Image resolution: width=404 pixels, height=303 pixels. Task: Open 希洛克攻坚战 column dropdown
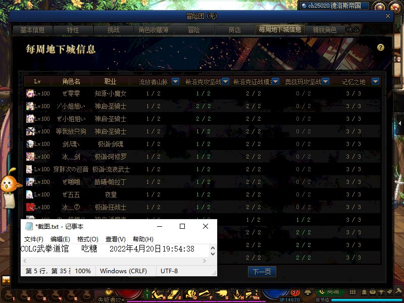click(225, 81)
